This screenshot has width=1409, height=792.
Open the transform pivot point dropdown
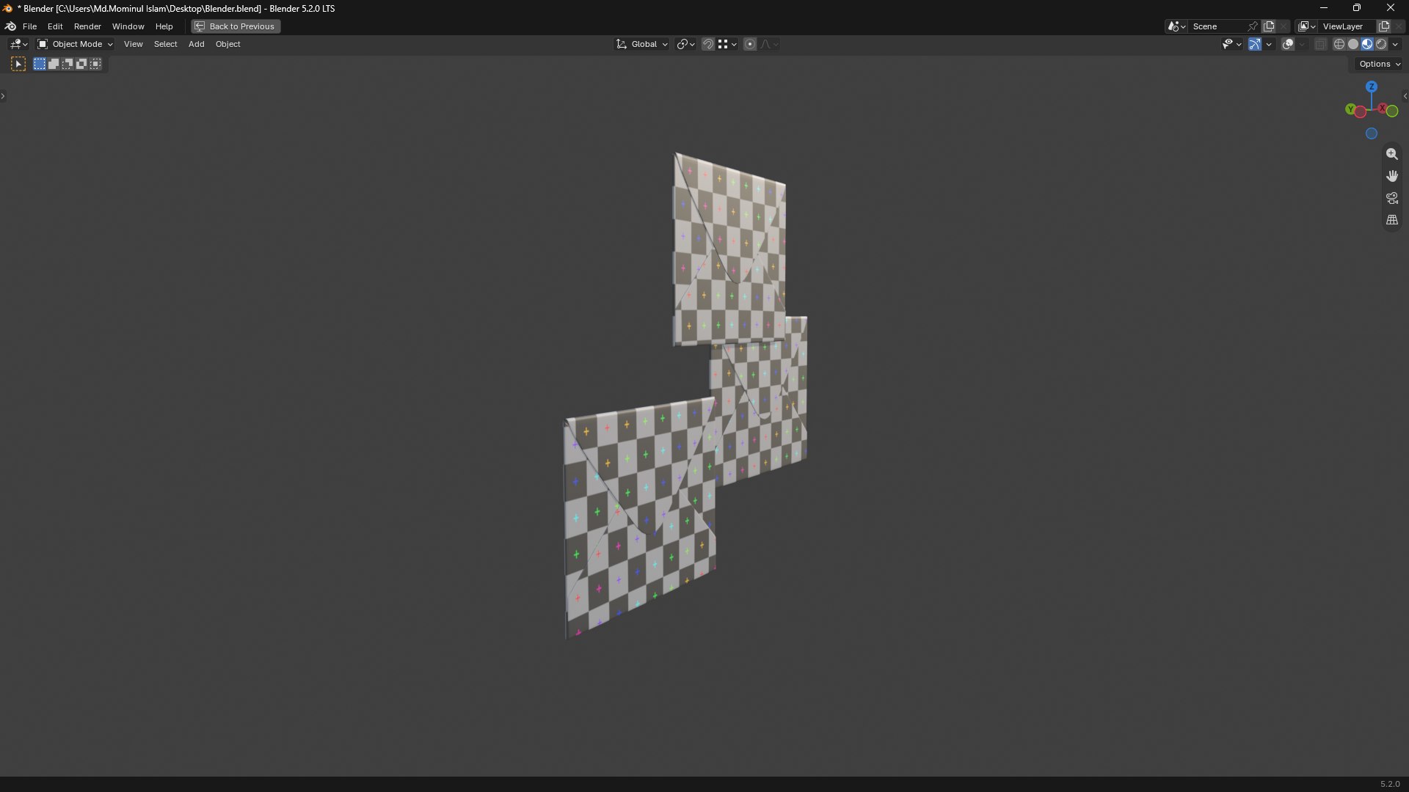[685, 44]
